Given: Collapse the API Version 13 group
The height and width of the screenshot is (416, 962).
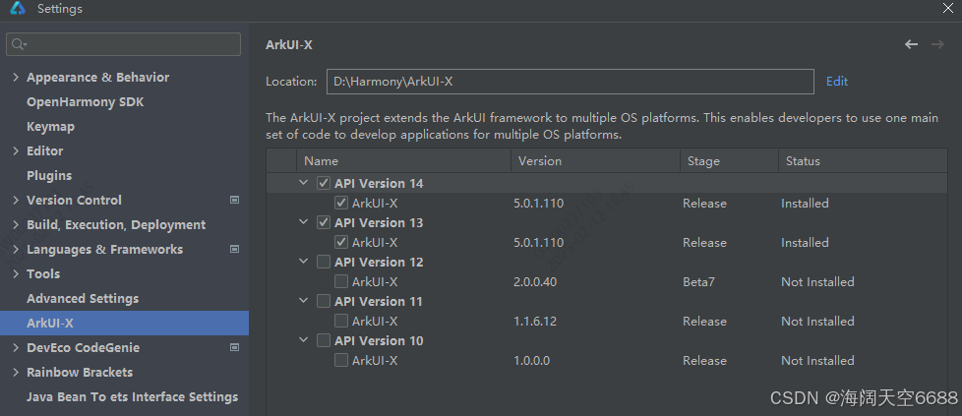Looking at the screenshot, I should (x=303, y=222).
